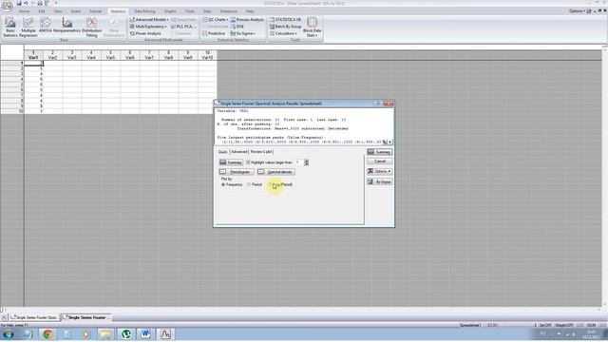Open the Distribution Fitting tool

point(91,27)
